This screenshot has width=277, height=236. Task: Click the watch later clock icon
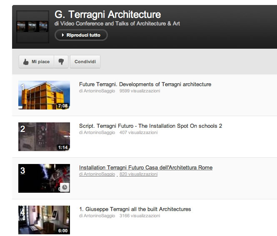[x=65, y=188]
